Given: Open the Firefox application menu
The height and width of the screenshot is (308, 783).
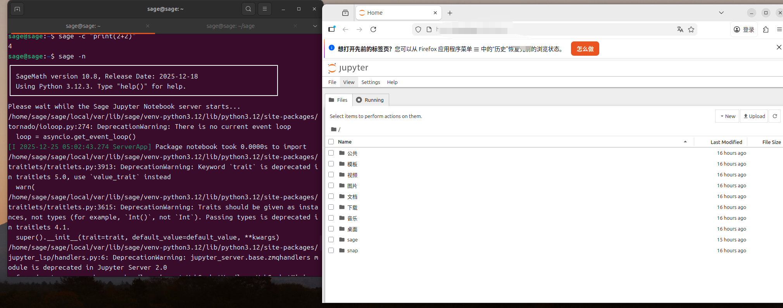Looking at the screenshot, I should 779,29.
